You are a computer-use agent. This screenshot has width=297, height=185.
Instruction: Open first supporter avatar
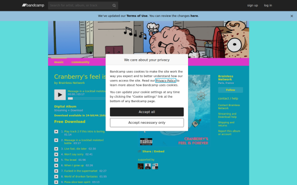pos(141,166)
